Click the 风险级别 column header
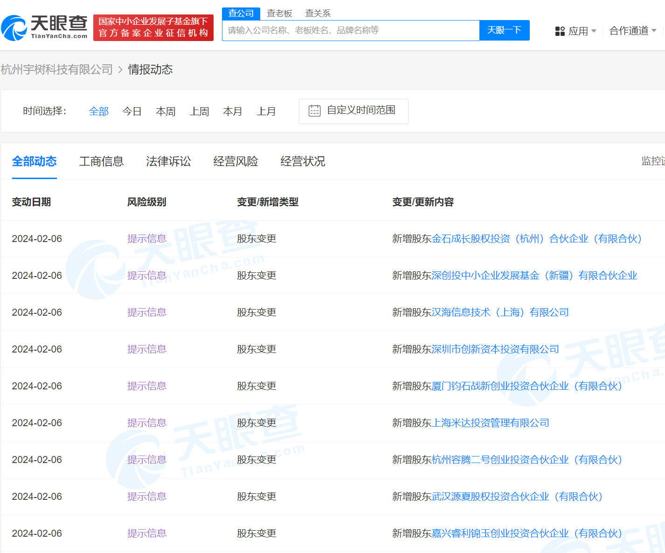 pos(147,202)
